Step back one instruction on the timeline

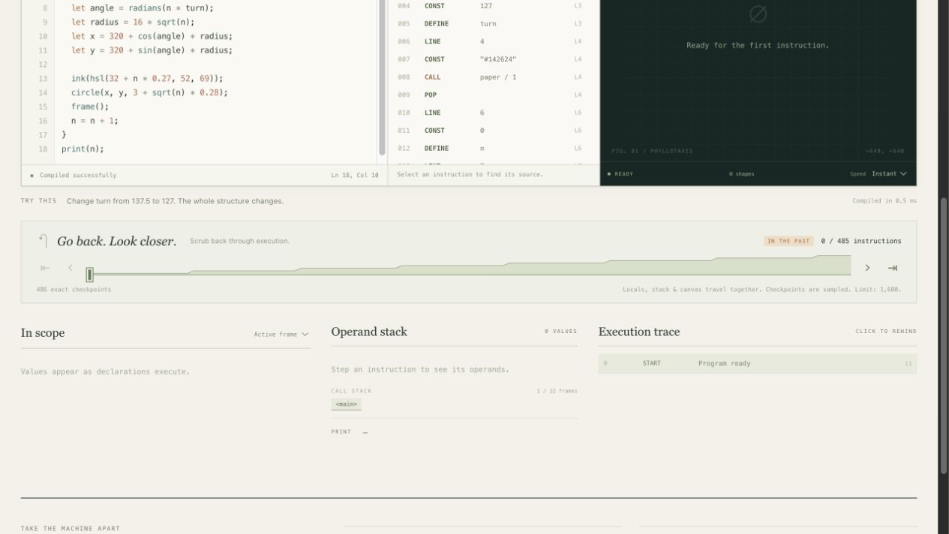(71, 268)
